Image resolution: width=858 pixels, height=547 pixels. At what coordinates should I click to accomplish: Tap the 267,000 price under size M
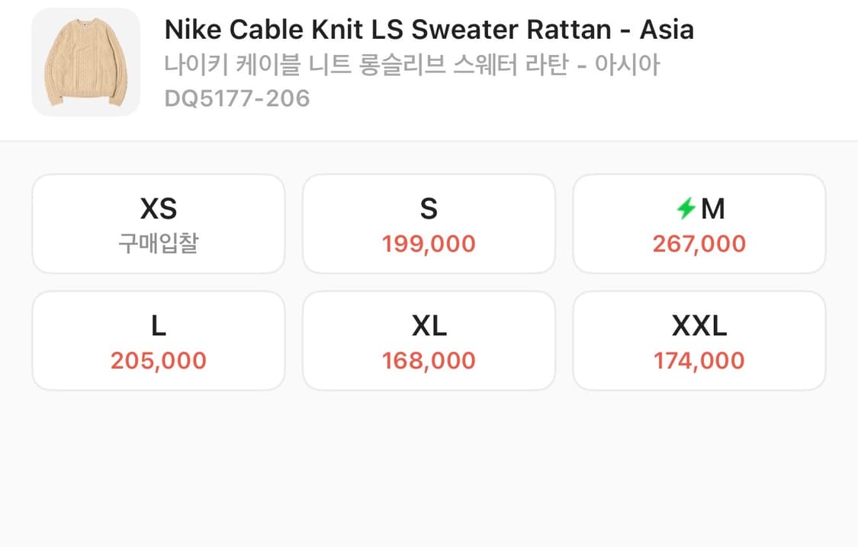(x=699, y=243)
